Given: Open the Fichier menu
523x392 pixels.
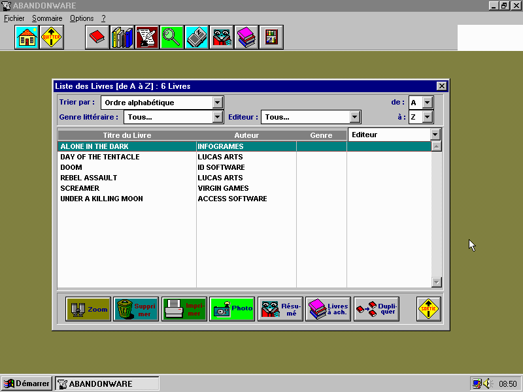Looking at the screenshot, I should (x=14, y=18).
